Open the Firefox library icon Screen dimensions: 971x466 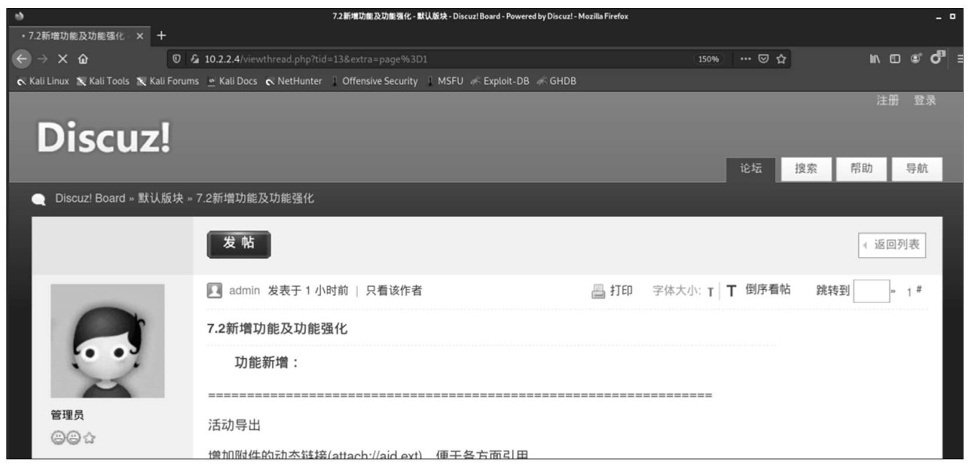(x=875, y=59)
